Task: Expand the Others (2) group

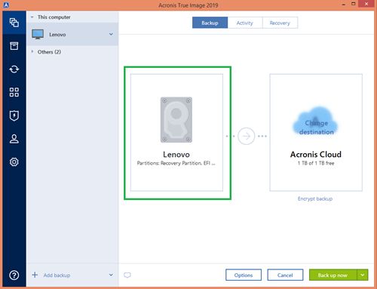Action: pyautogui.click(x=32, y=51)
